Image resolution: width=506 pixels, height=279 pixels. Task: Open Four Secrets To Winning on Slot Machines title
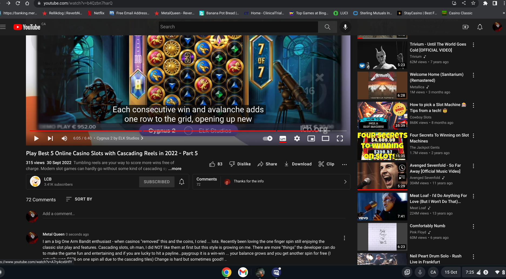pyautogui.click(x=439, y=138)
